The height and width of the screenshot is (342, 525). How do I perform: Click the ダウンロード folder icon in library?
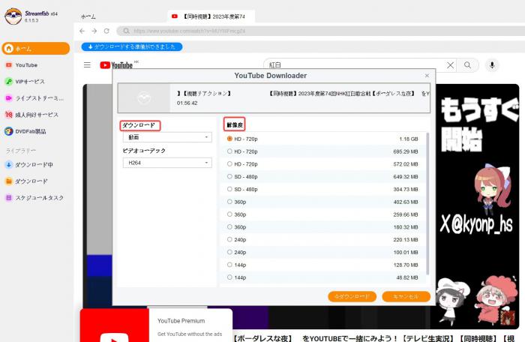tap(9, 181)
